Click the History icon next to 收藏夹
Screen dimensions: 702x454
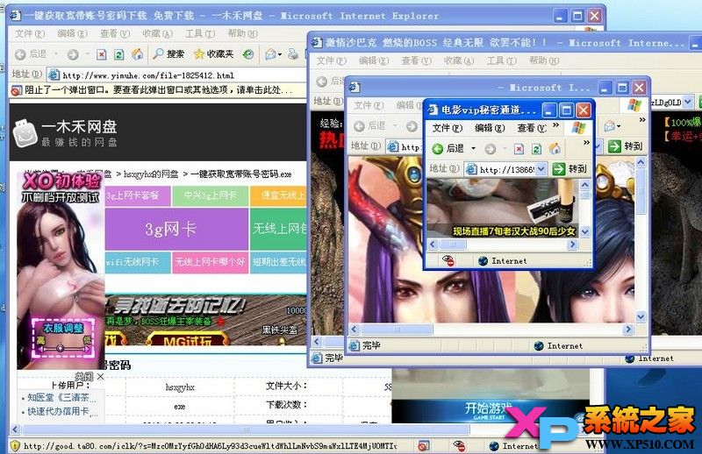coord(248,54)
